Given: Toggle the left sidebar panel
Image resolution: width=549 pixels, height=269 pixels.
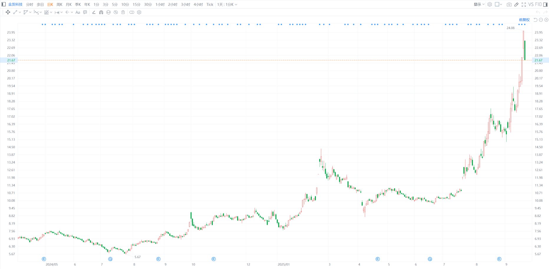Looking at the screenshot, I should 4,4.
